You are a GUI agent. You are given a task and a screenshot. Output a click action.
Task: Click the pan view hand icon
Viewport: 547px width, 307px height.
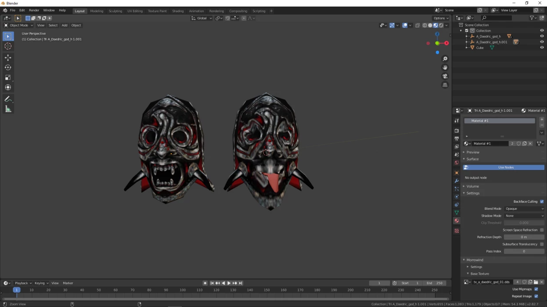point(445,67)
